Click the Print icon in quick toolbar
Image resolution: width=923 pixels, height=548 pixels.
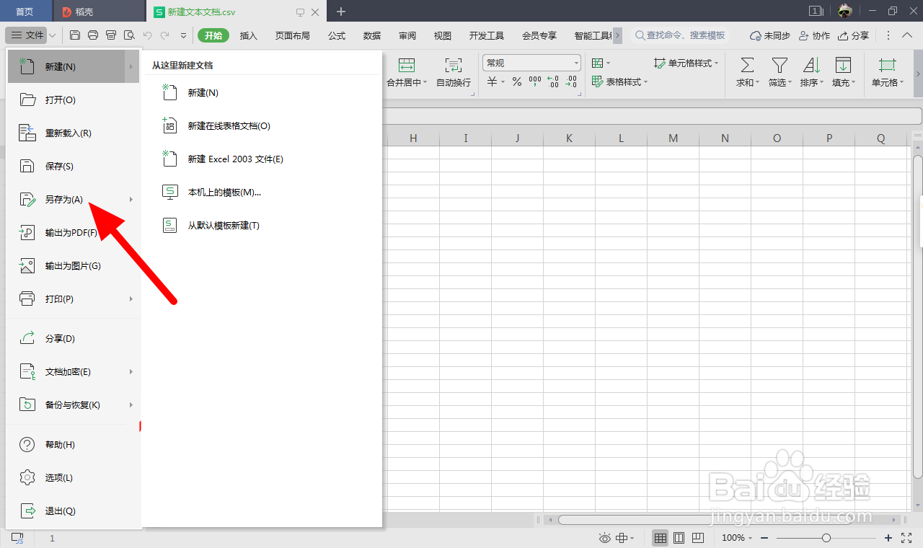coord(93,35)
